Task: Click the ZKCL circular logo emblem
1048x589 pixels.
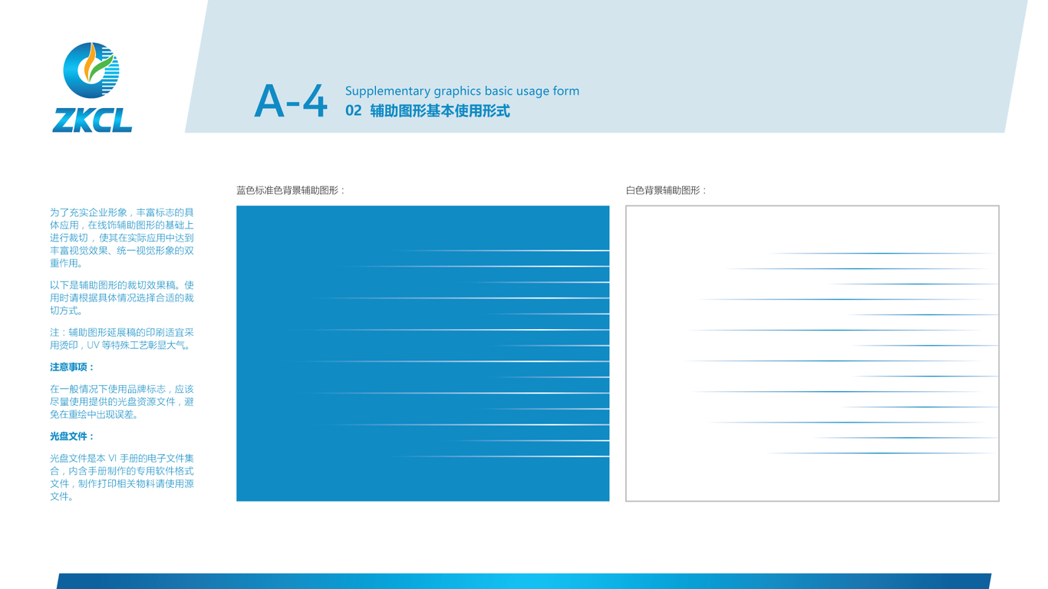Action: click(91, 71)
